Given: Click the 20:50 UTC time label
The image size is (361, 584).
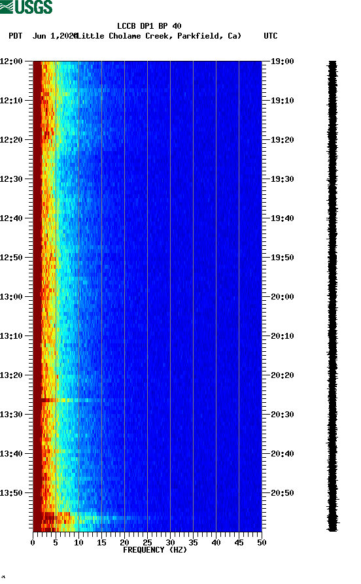Looking at the screenshot, I should point(283,492).
